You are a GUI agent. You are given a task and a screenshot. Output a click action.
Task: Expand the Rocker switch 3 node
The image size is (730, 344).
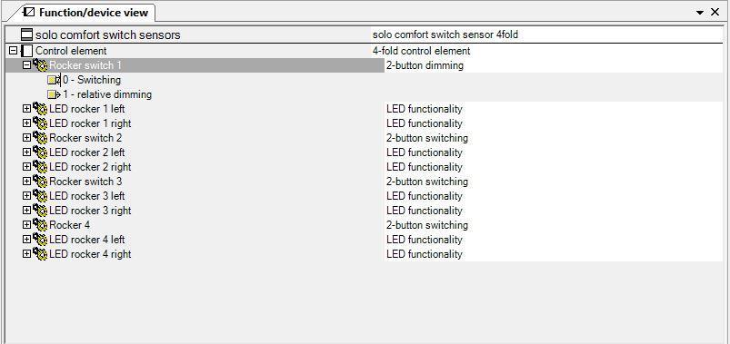26,182
